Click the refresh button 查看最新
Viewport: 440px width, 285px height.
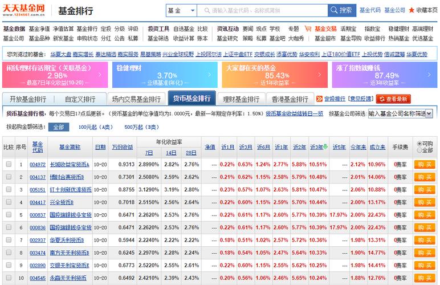tap(393, 99)
